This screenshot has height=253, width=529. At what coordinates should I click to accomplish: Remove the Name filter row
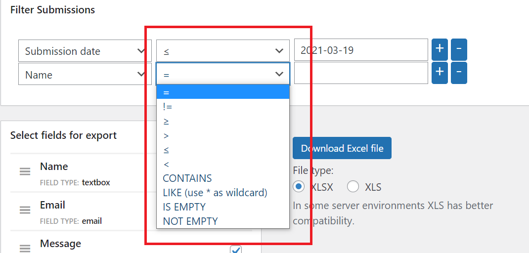pyautogui.click(x=459, y=73)
